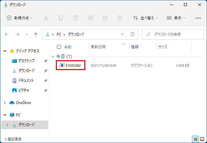The image size is (207, 143).
Task: Click the pin icon next to デスクトップ
Action: pos(46,61)
